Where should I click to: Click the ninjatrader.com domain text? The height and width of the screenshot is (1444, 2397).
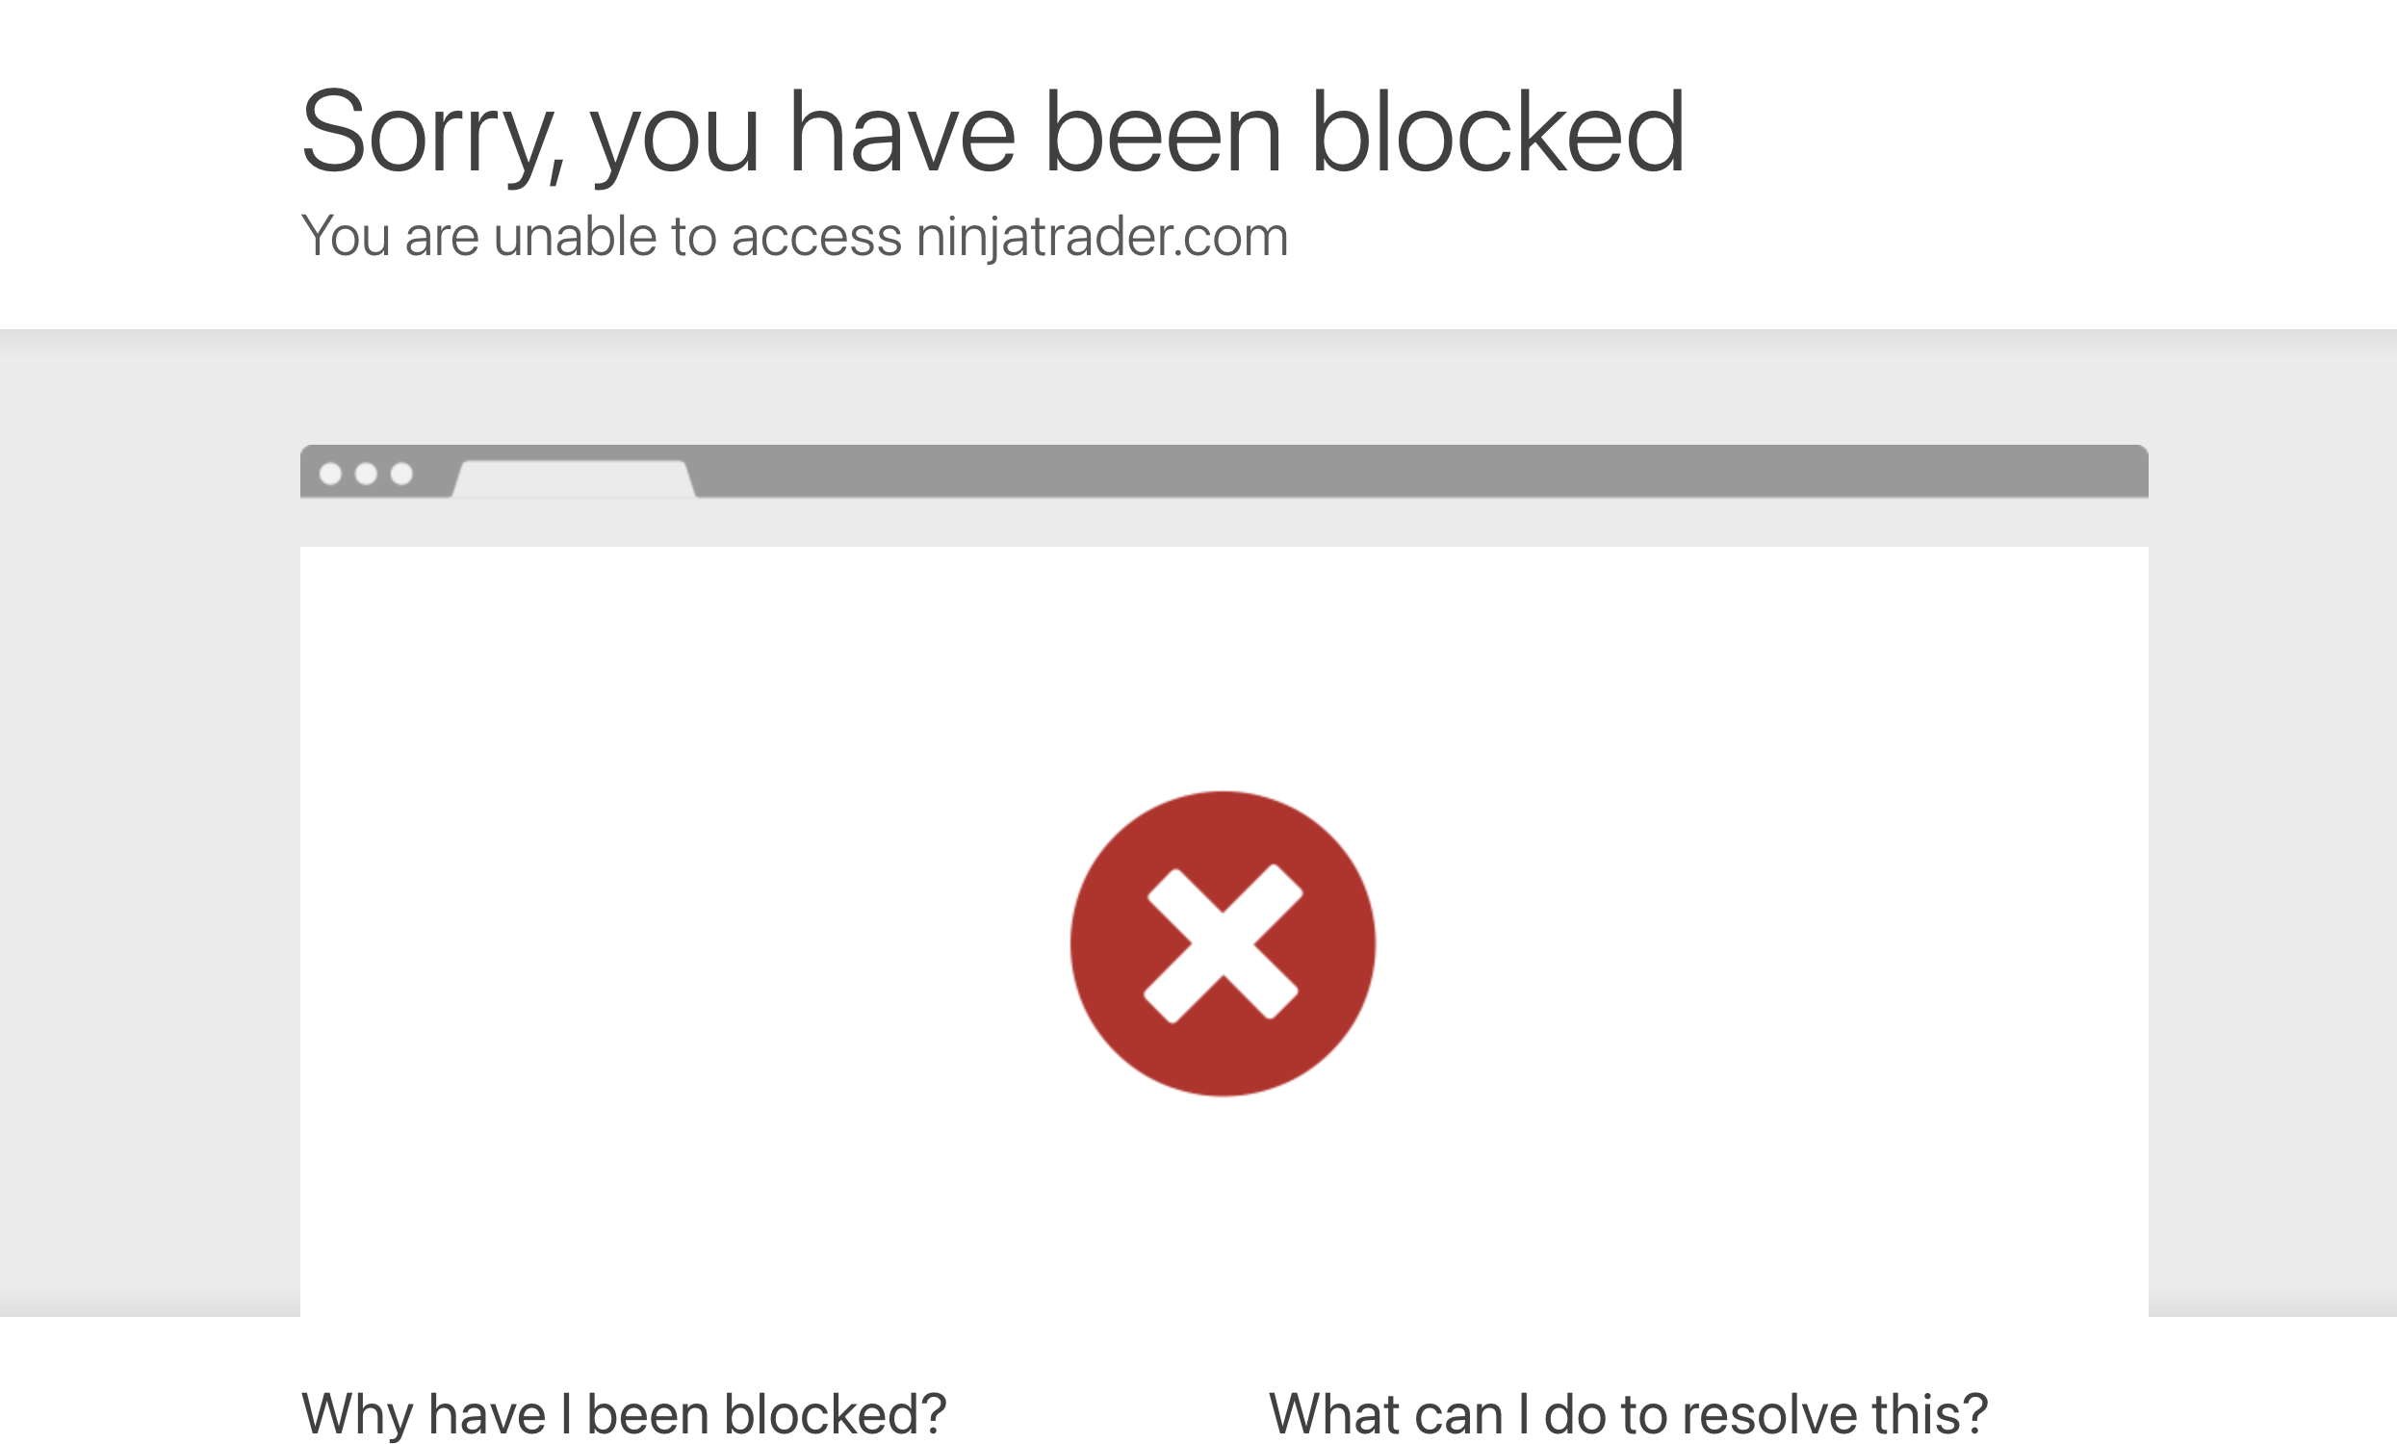[x=1101, y=237]
